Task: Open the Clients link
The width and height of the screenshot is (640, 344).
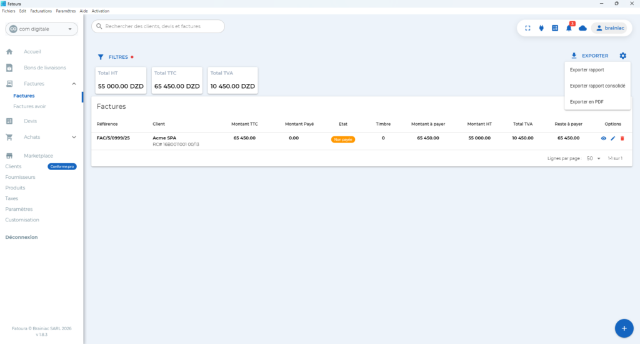Action: point(13,167)
